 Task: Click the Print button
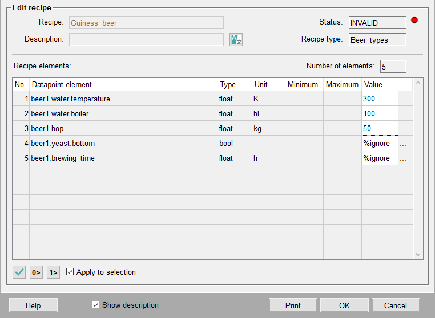click(293, 305)
